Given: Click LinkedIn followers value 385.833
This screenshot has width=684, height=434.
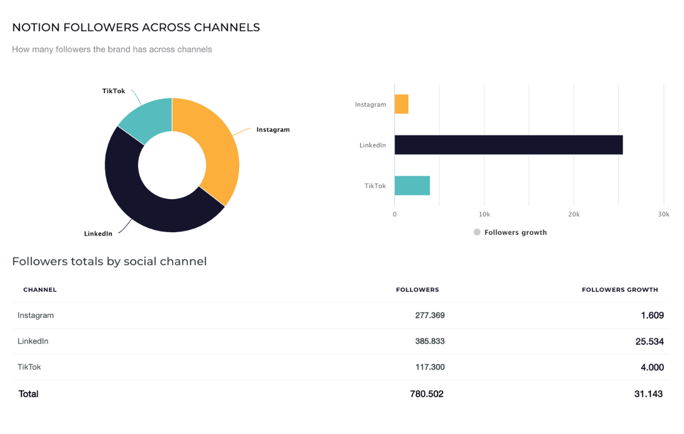Looking at the screenshot, I should 430,341.
